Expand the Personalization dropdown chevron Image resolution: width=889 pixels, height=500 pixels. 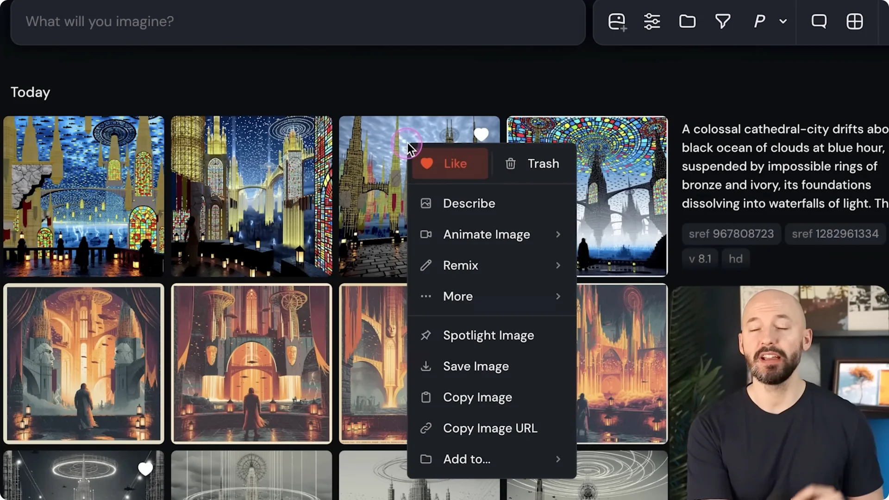coord(783,21)
